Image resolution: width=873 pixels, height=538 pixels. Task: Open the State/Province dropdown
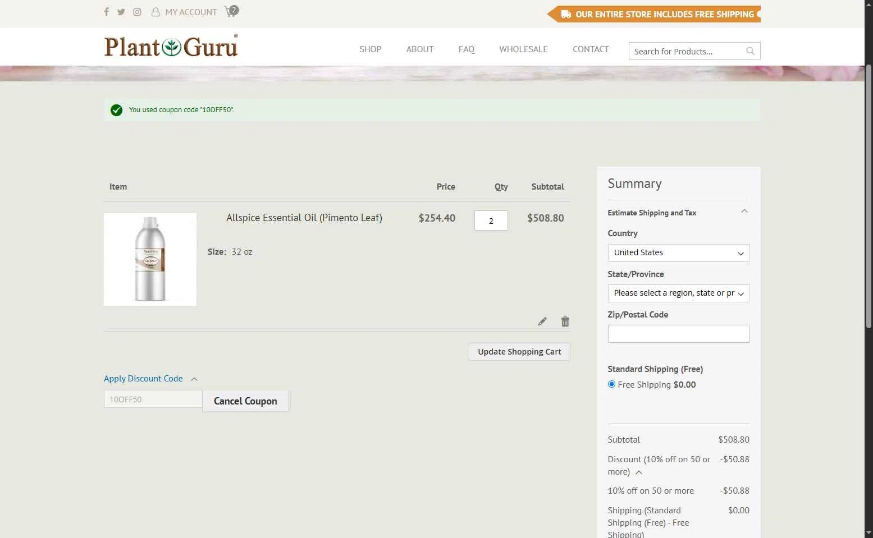678,293
